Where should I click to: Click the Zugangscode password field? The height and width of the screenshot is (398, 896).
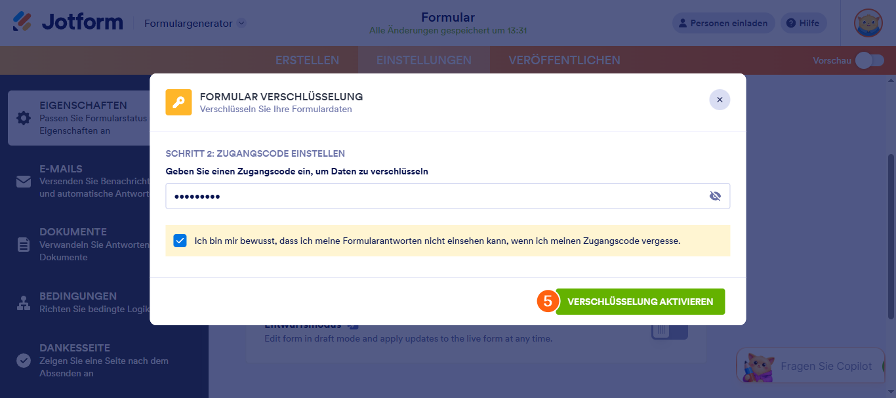tap(447, 196)
